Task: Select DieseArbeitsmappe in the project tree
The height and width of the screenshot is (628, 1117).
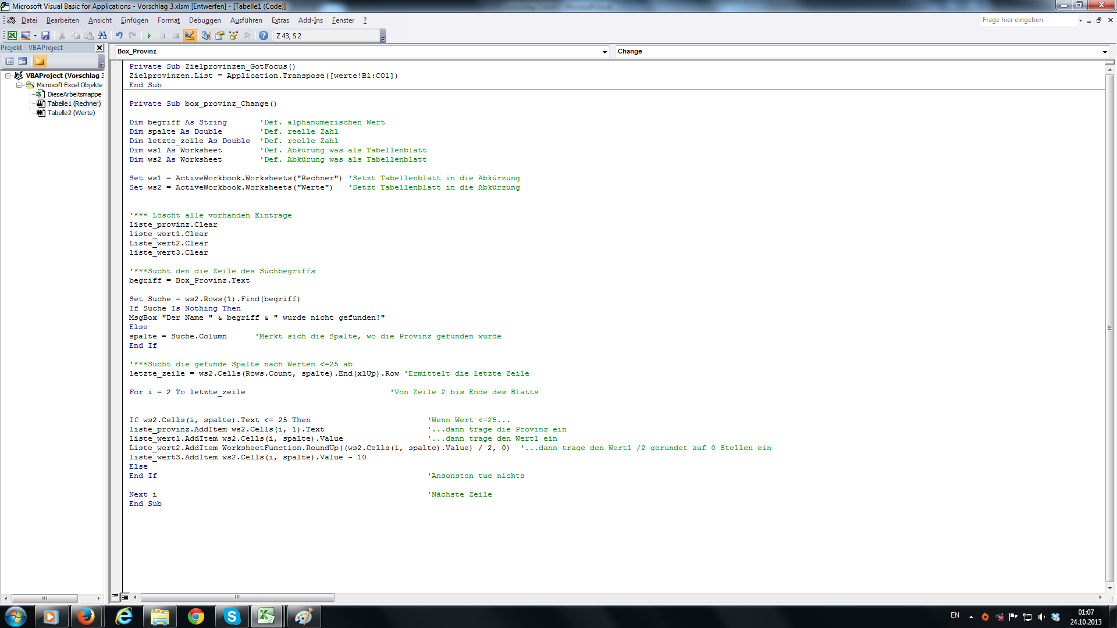Action: click(x=74, y=94)
